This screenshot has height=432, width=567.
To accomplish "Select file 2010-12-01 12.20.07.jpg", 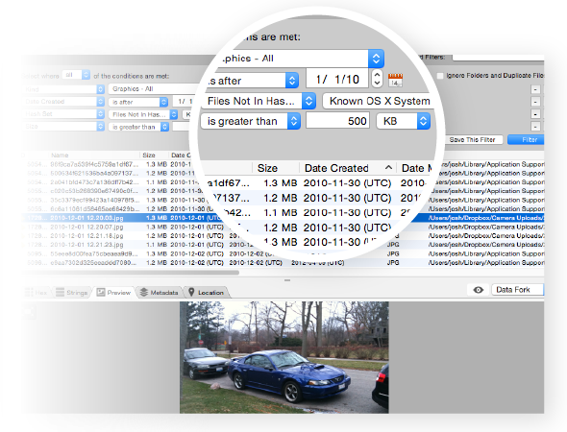I will tap(86, 227).
